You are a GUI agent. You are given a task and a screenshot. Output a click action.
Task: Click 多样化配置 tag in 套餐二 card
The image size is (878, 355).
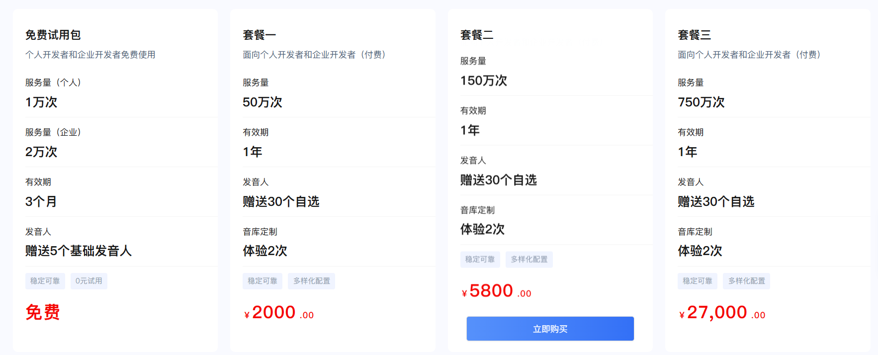point(529,260)
